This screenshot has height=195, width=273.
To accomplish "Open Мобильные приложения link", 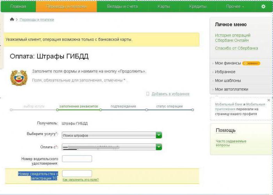I will pos(240,107).
